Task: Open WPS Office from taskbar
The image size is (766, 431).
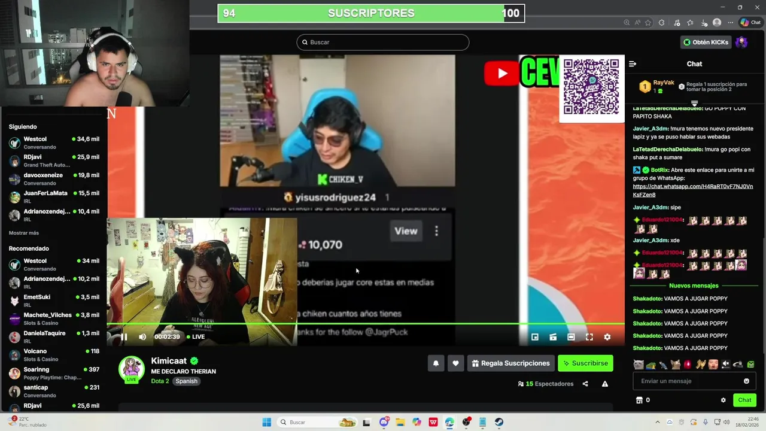Action: point(433,422)
